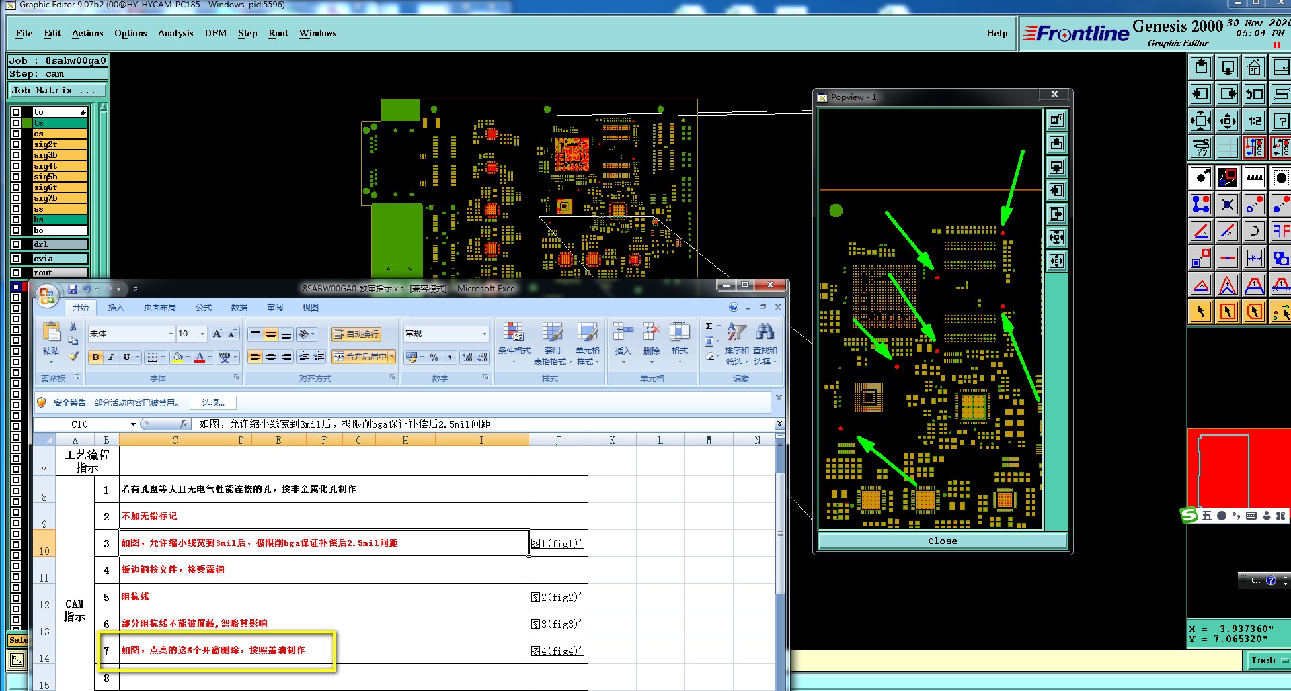Click the font color red swatch button
The width and height of the screenshot is (1291, 691).
point(200,357)
